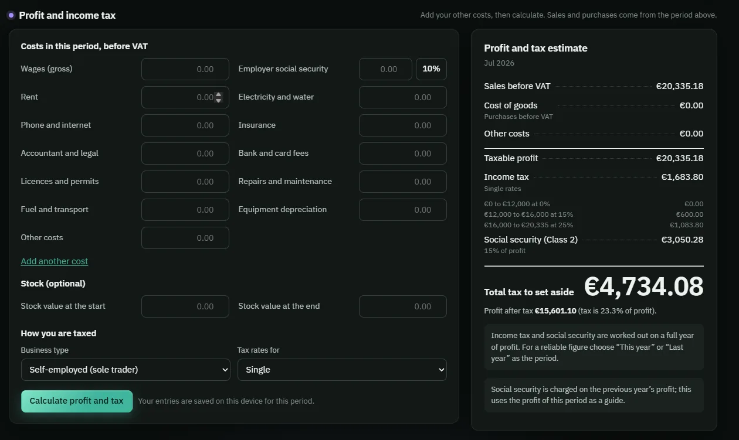739x440 pixels.
Task: Click the '15% of profit' note
Action: pos(505,251)
